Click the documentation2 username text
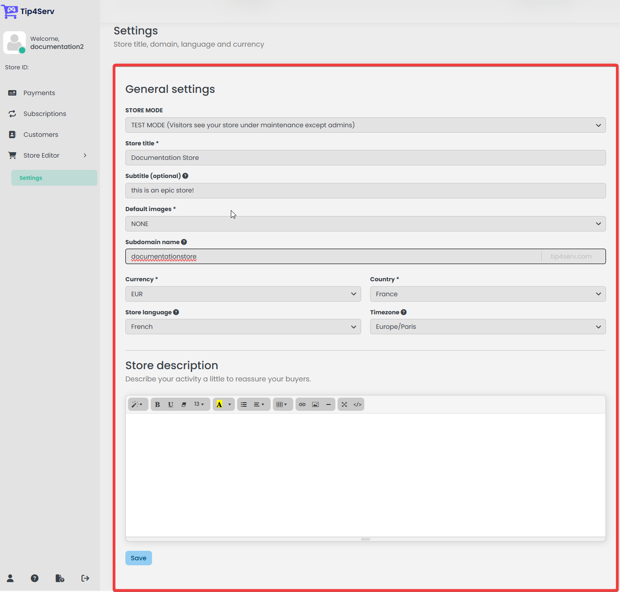Viewport: 620px width, 592px height. [x=57, y=47]
